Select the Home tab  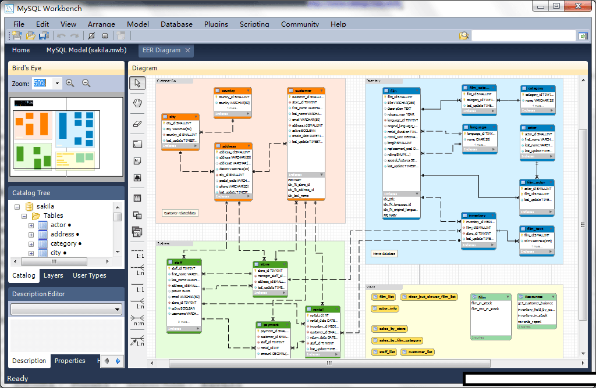point(21,51)
